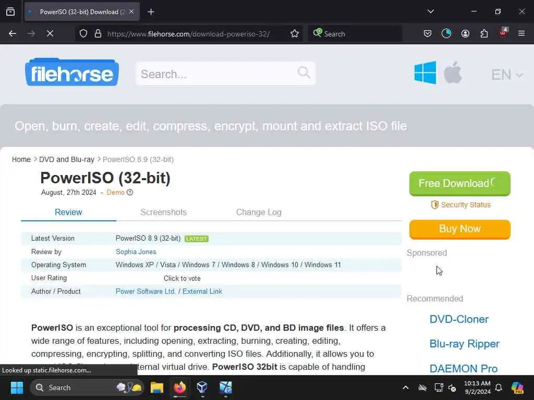Expand the EN language dropdown
Viewport: 534px width, 400px height.
507,74
